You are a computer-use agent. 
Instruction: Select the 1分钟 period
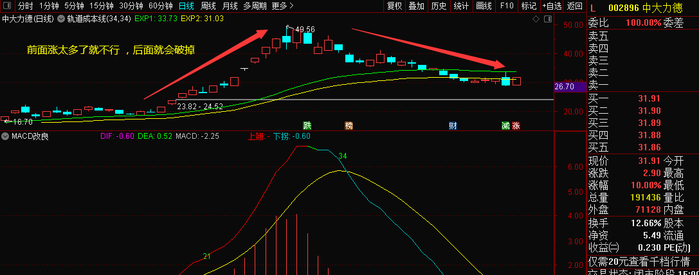coord(49,6)
